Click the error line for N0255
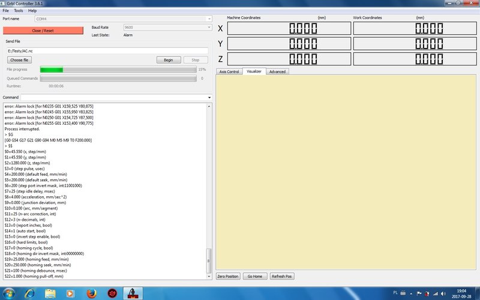 point(49,123)
